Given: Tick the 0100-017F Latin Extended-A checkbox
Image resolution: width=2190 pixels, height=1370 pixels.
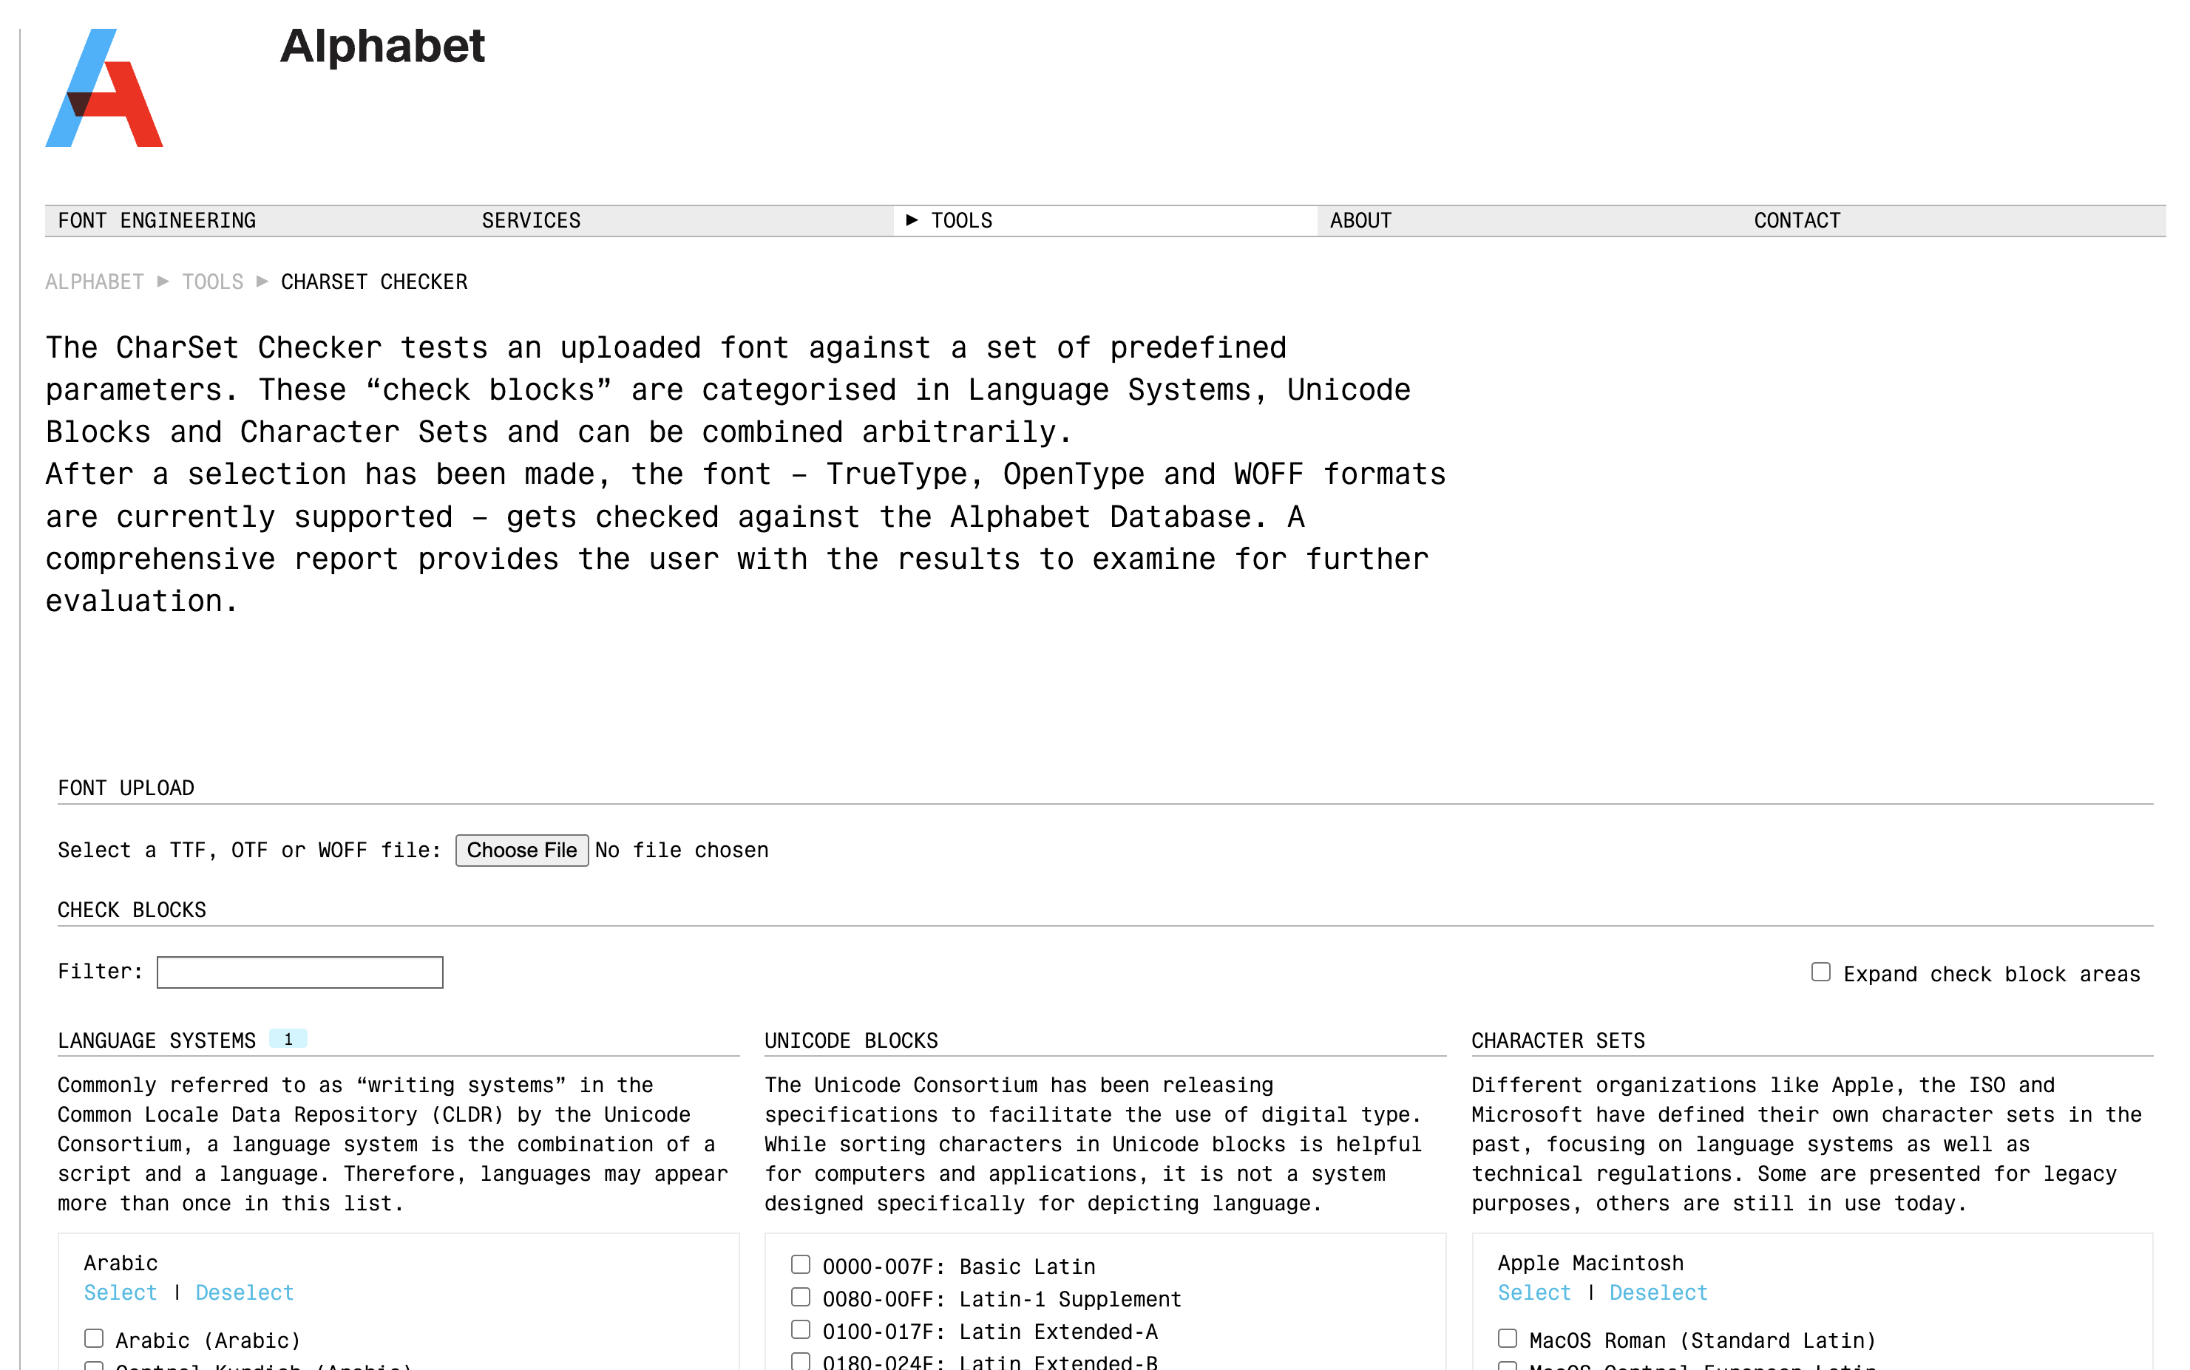Looking at the screenshot, I should (801, 1329).
